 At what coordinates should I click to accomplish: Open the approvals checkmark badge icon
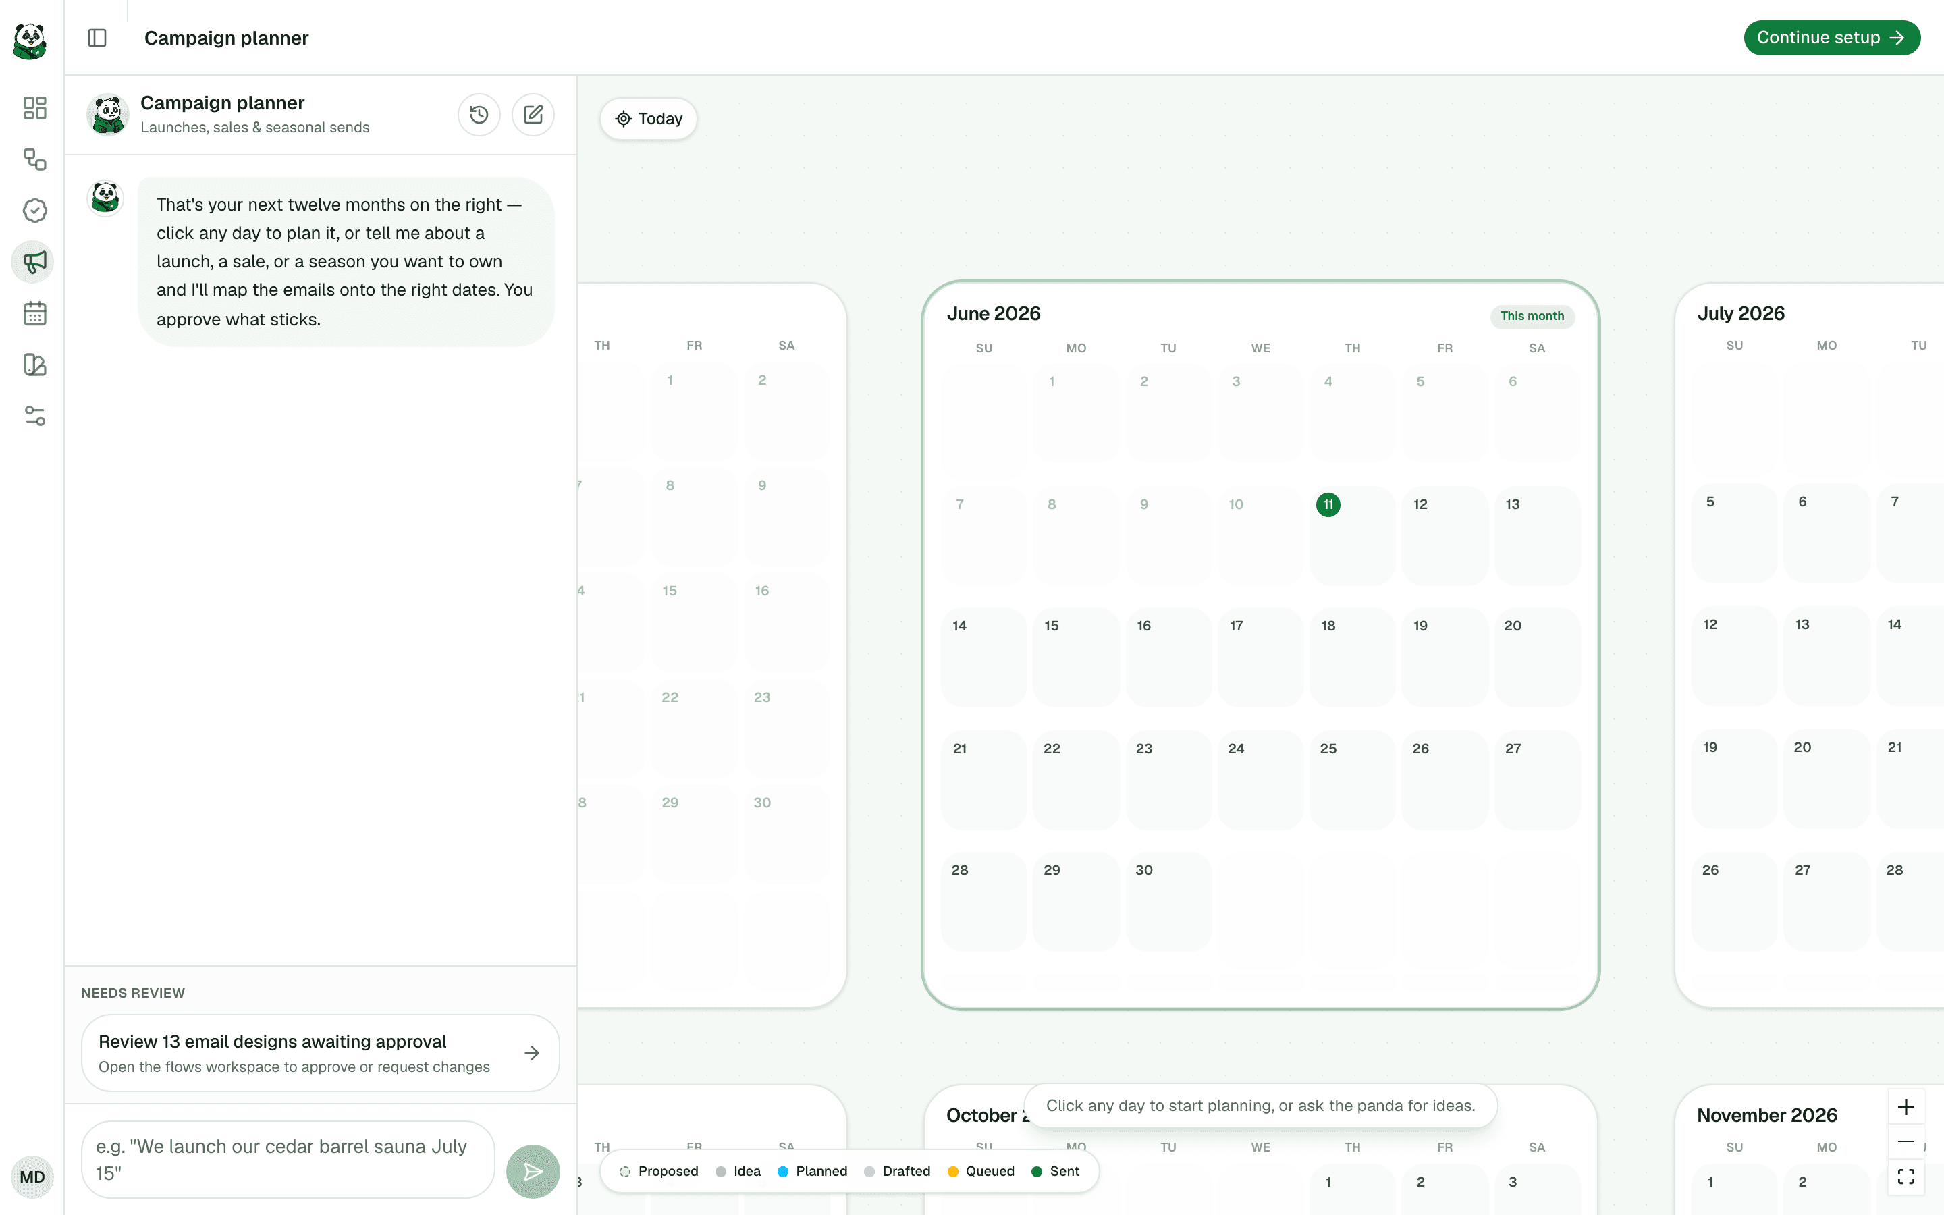click(34, 211)
